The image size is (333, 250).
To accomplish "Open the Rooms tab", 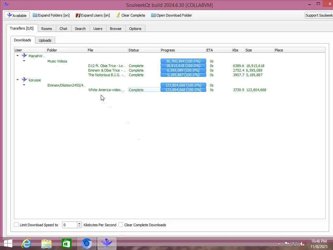I will tap(47, 29).
